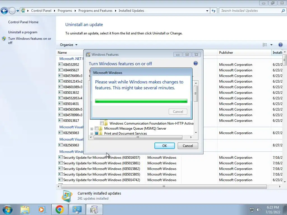
Task: Click the Back navigation arrow button
Action: tap(4, 11)
